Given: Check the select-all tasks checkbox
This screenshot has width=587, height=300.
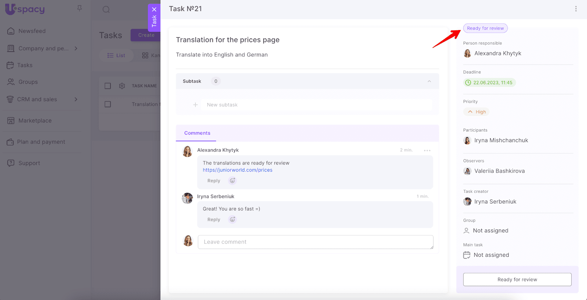Looking at the screenshot, I should point(107,86).
